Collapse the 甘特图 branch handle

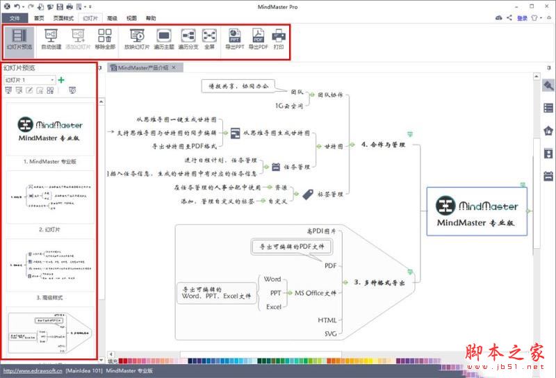(x=319, y=146)
